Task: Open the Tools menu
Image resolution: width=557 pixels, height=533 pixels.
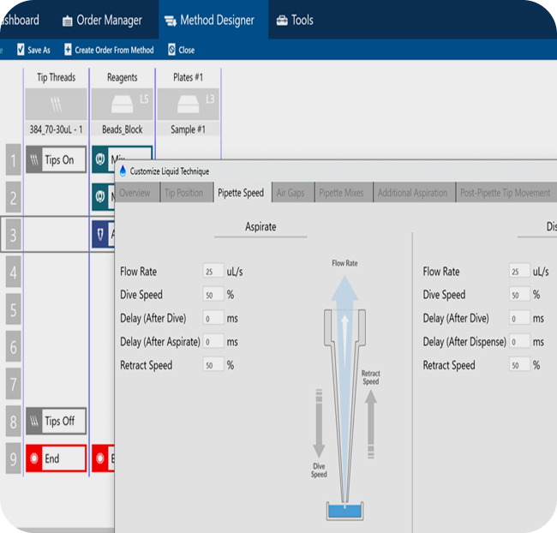Action: pyautogui.click(x=295, y=20)
